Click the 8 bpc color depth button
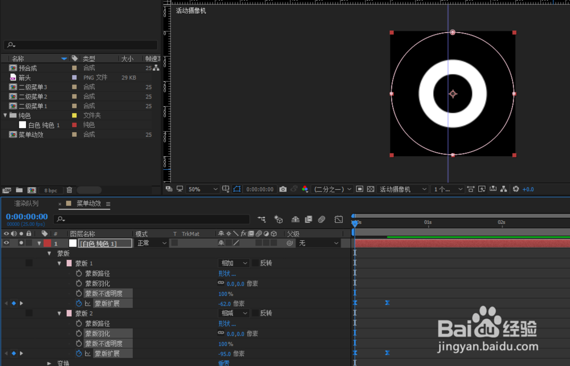The width and height of the screenshot is (570, 366). tap(51, 190)
